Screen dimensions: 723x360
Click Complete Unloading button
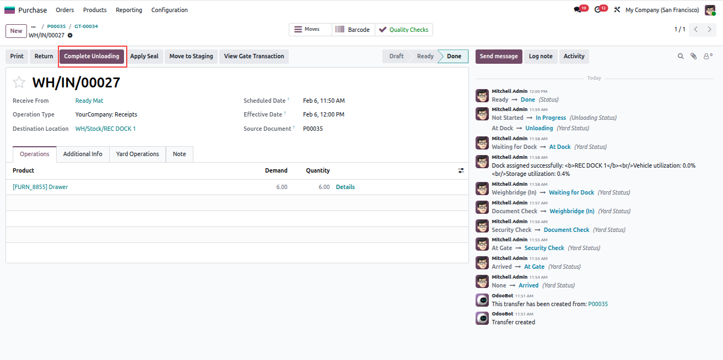coord(91,56)
